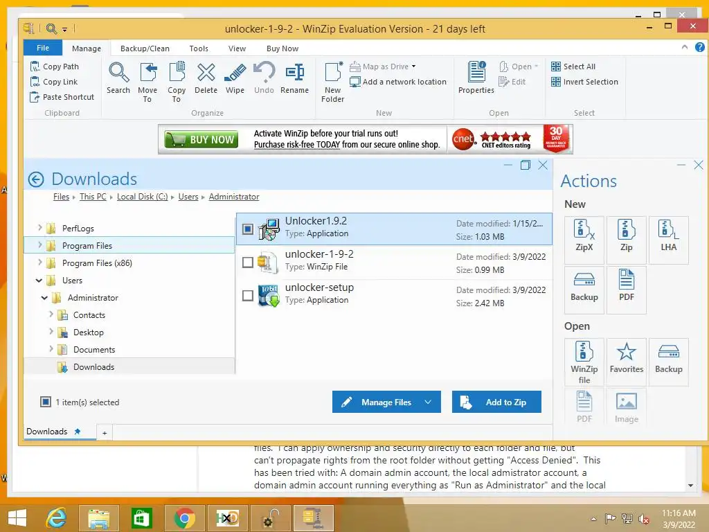
Task: Click Copy Path in Clipboard group
Action: 54,66
